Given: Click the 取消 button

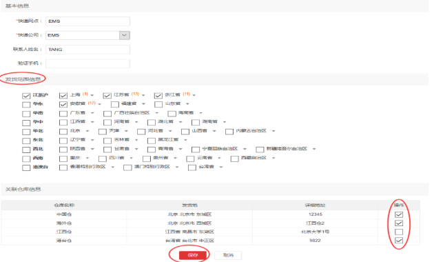Looking at the screenshot, I should click(x=228, y=255).
